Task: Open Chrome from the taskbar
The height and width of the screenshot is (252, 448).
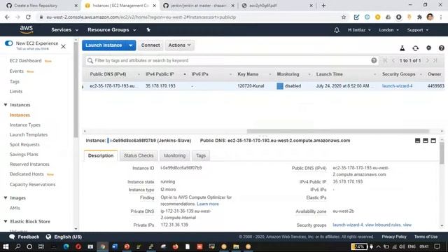Action: [x=103, y=246]
